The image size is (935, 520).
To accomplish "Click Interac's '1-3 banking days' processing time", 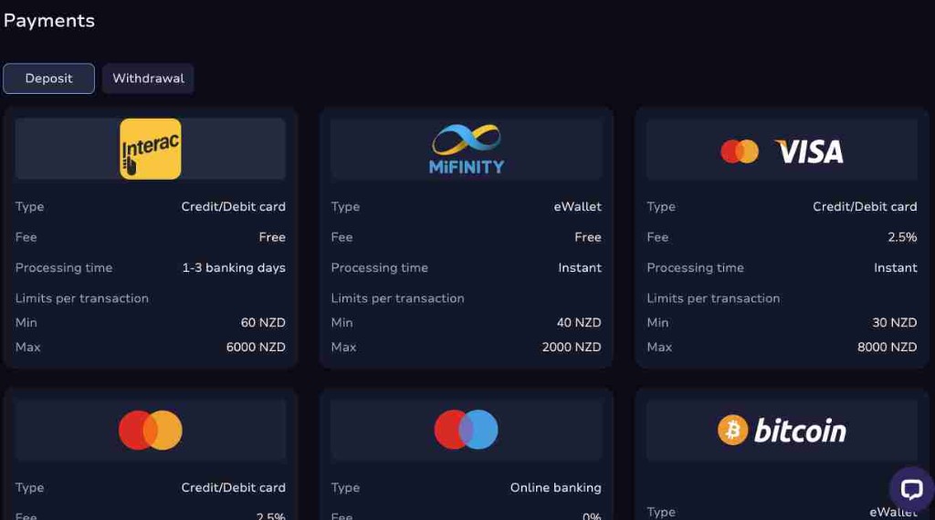I will (234, 268).
